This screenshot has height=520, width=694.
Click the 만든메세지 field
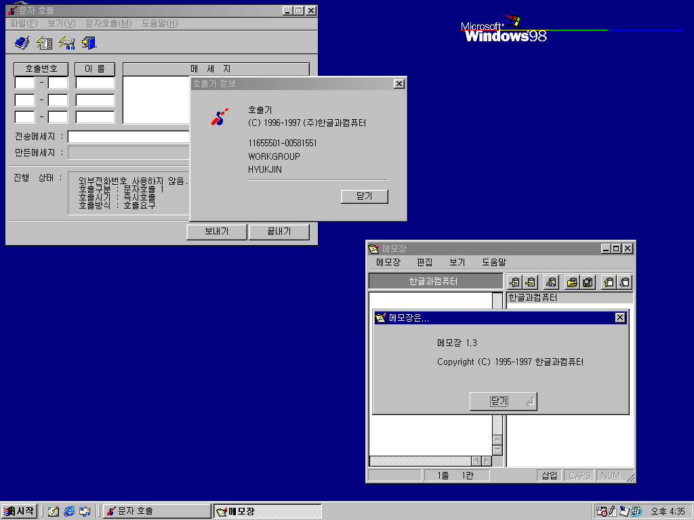pyautogui.click(x=128, y=153)
